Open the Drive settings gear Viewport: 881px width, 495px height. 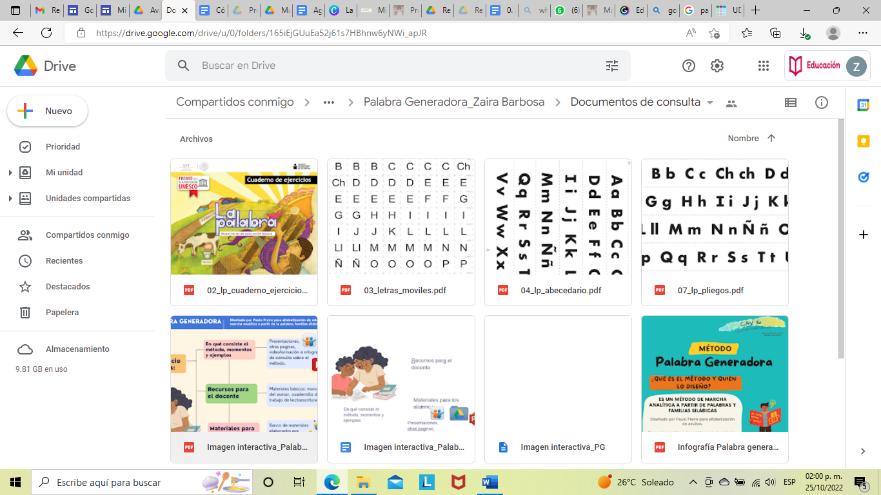pos(717,66)
